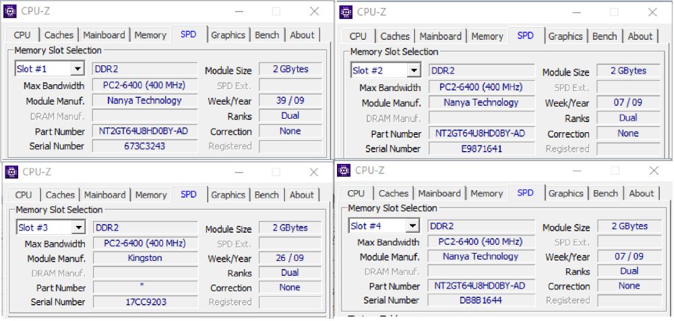Switch to the CPU tab in the Slot #1 window
The image size is (674, 321).
(x=22, y=35)
